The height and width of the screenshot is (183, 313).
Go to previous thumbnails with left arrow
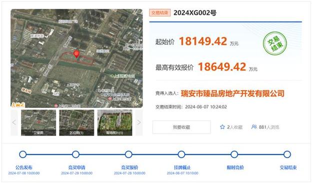pos(14,123)
